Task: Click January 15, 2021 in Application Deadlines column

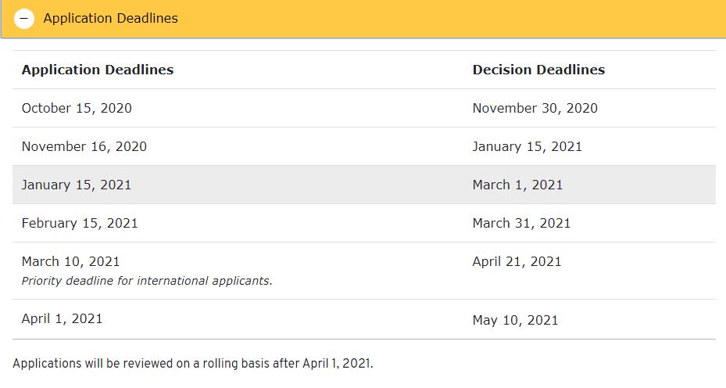Action: coord(77,185)
